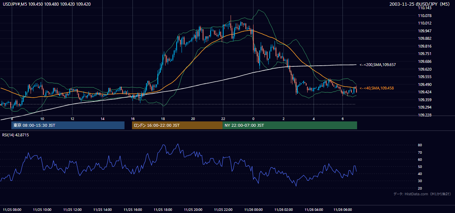
Task: Click the RSI axis level 50
Action: point(420,166)
